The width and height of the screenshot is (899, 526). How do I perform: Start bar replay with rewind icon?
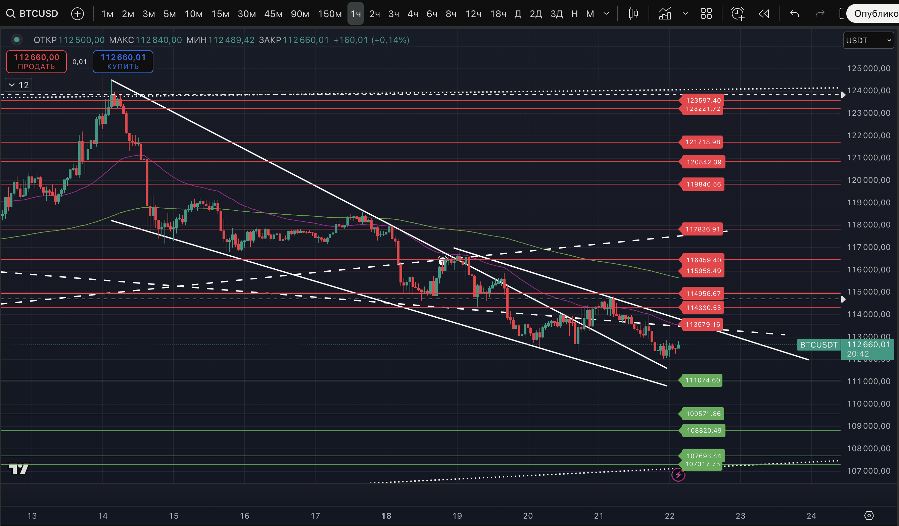point(764,13)
